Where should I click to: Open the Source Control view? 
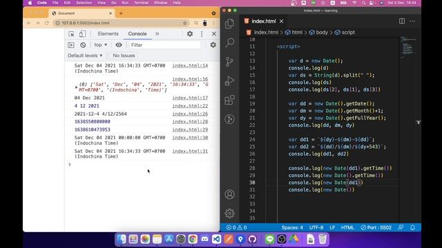[229, 61]
